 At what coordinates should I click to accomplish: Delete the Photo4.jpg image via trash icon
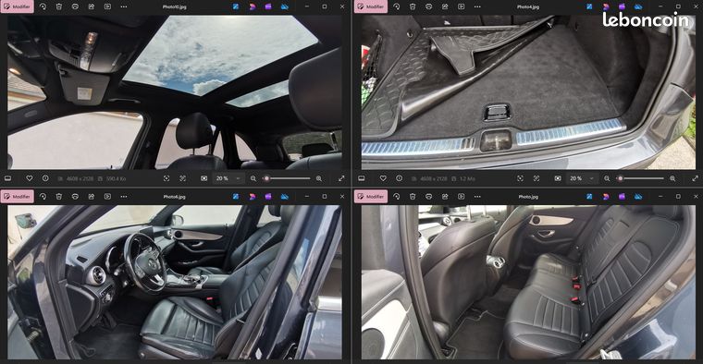(x=413, y=6)
